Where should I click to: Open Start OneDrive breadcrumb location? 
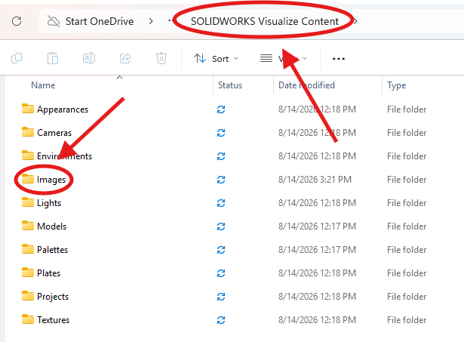tap(100, 21)
